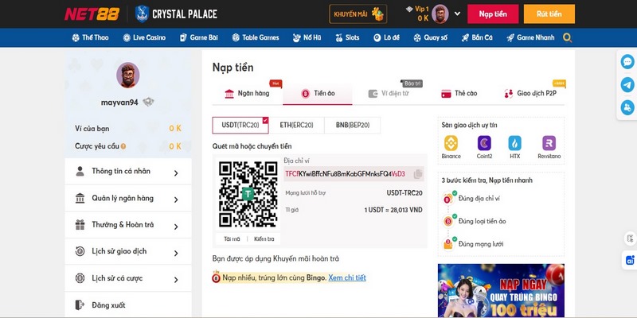Image resolution: width=637 pixels, height=318 pixels.
Task: Click the Đăng xuất logout icon
Action: 80,305
